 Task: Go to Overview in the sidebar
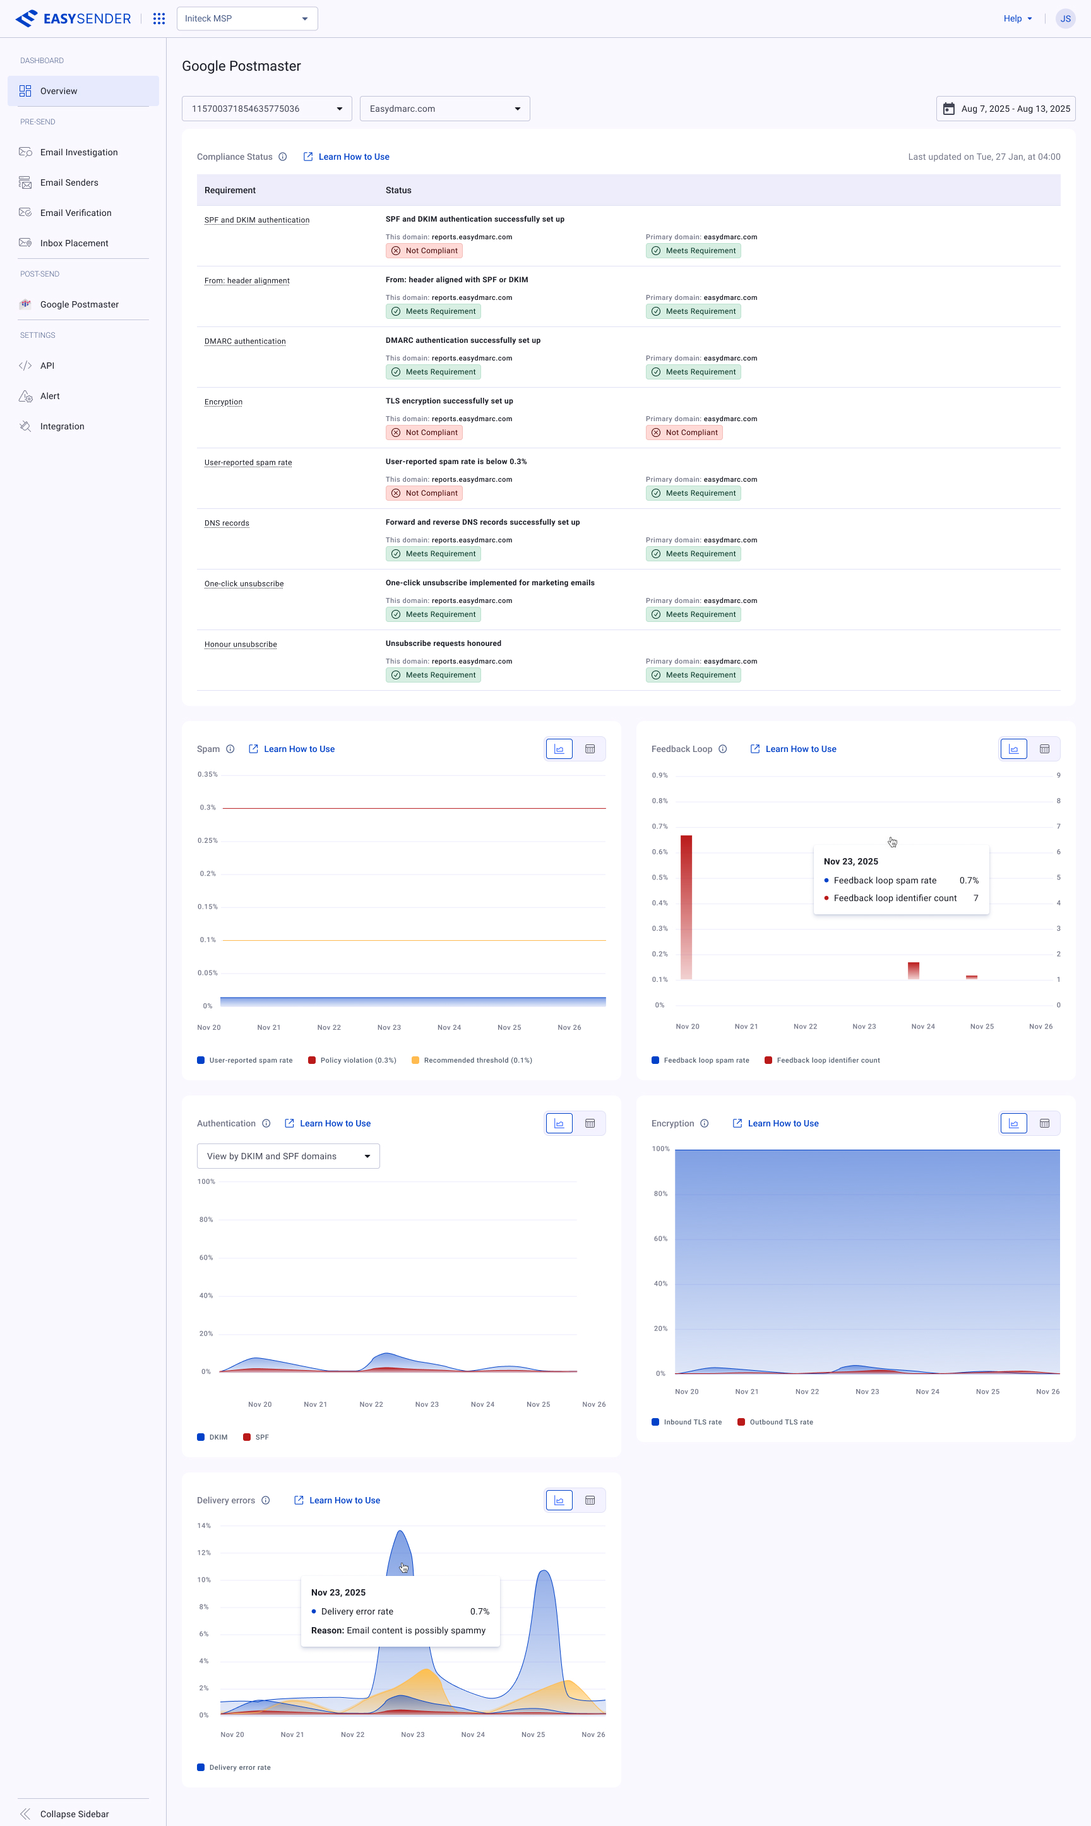click(x=83, y=91)
